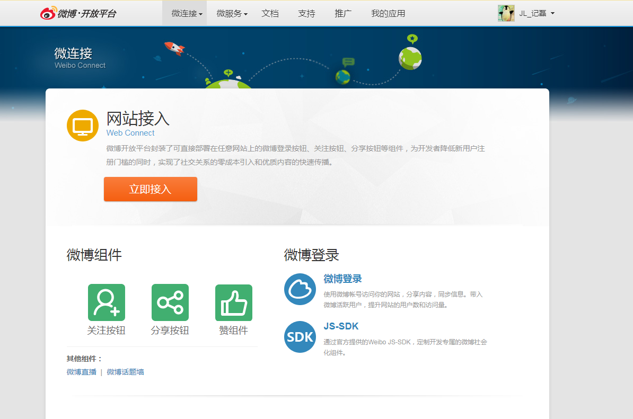Open 我的应用 from the navigation

(387, 13)
